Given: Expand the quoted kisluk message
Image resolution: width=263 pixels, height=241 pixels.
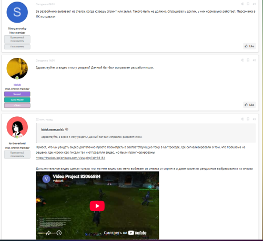Looking at the screenshot, I should pyautogui.click(x=67, y=129).
